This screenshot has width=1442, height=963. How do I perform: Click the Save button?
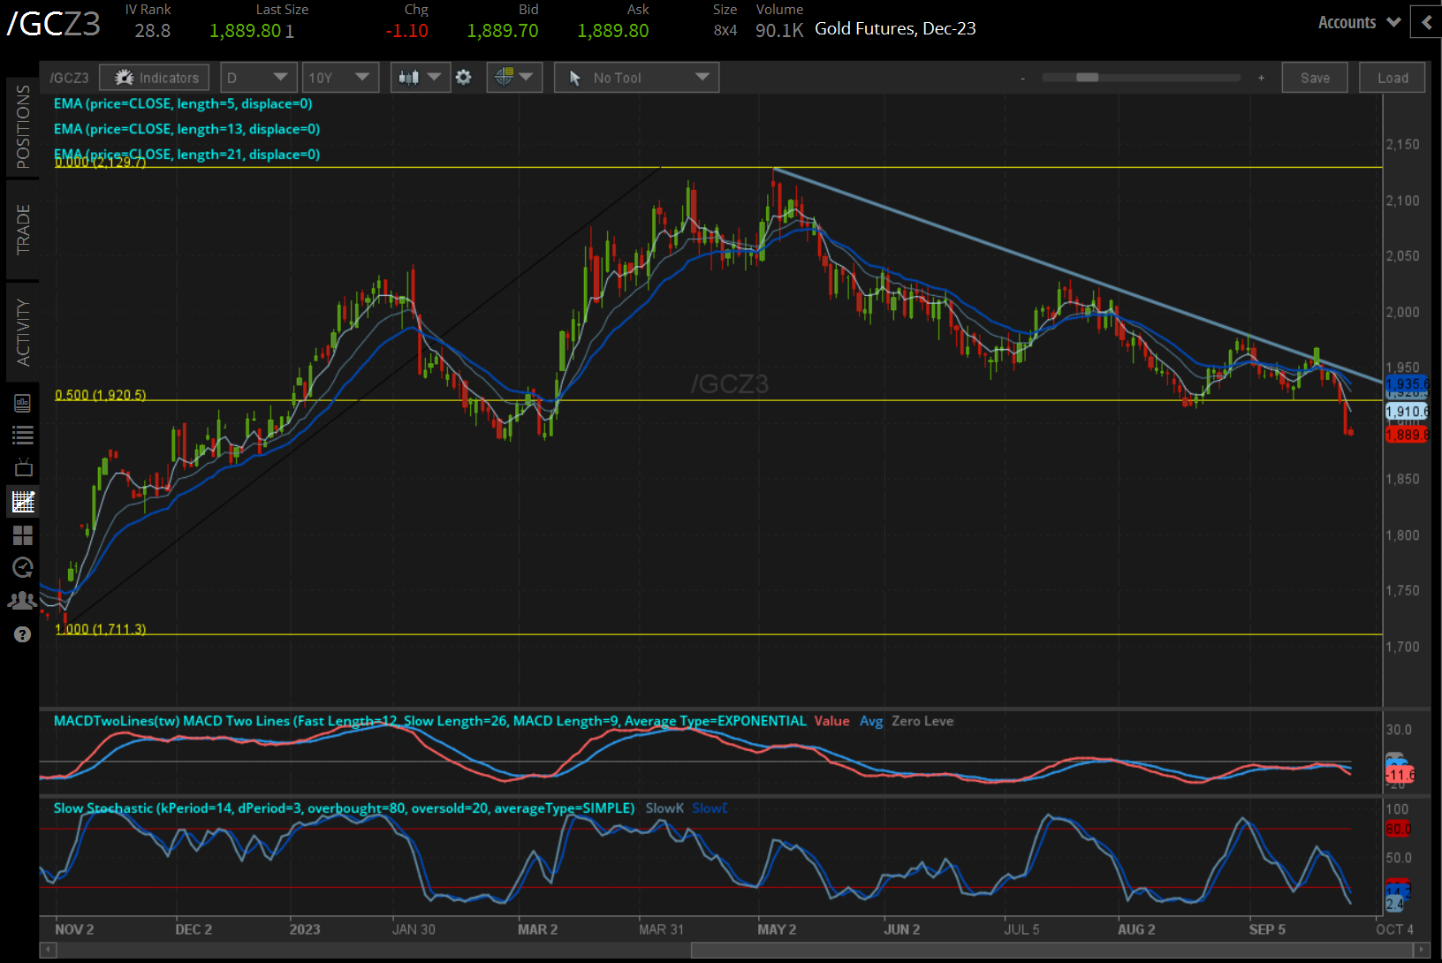1315,77
